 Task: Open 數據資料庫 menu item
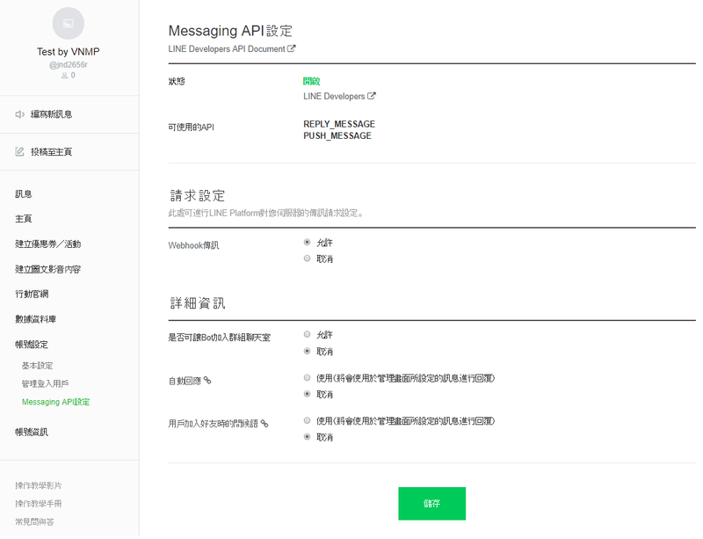pos(35,319)
